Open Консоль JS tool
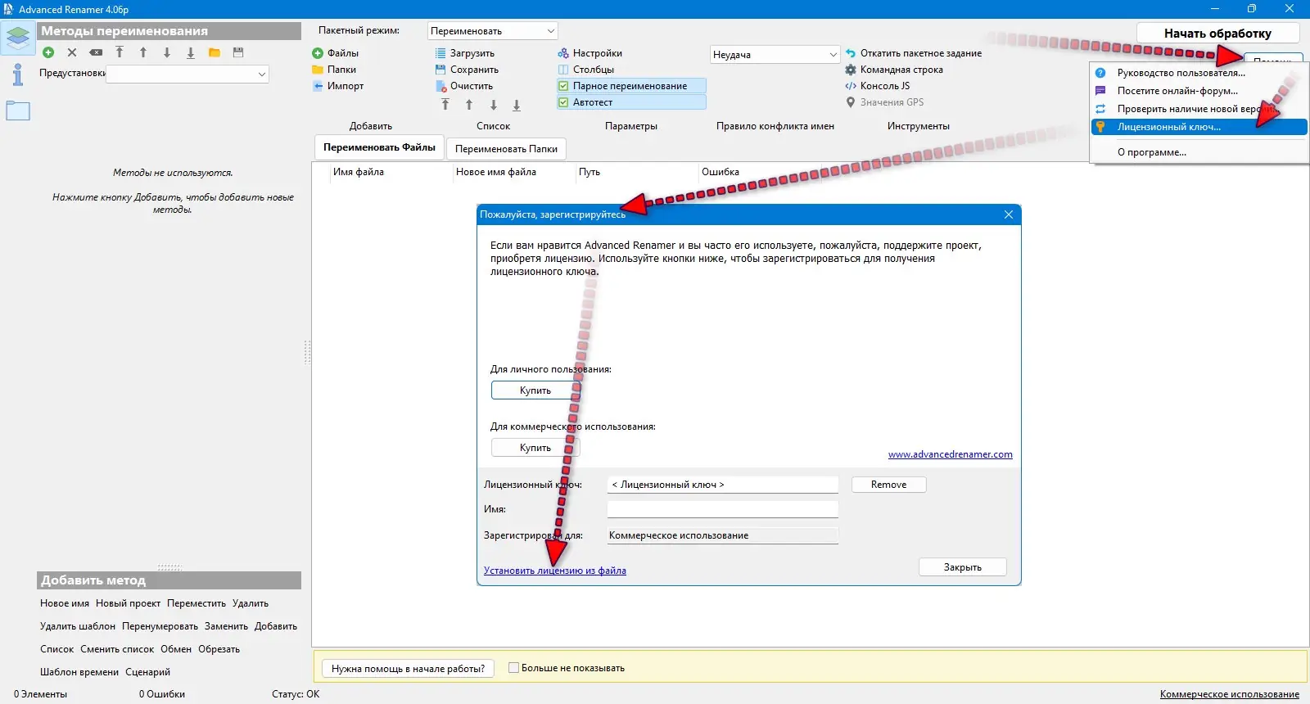The height and width of the screenshot is (704, 1310). coord(878,86)
